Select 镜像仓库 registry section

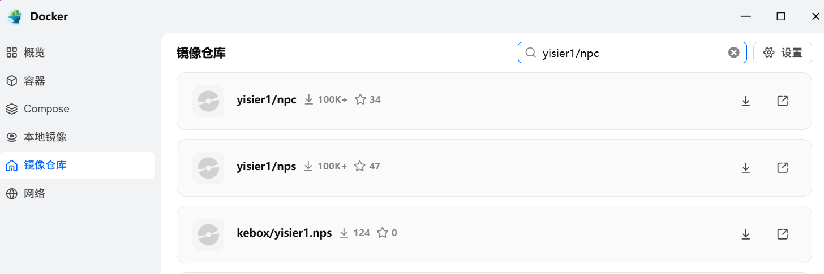(x=45, y=166)
